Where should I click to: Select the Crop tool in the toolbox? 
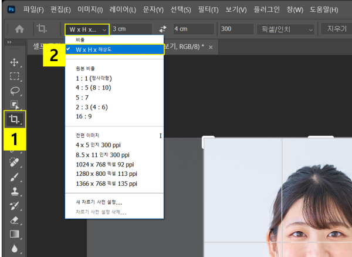pyautogui.click(x=15, y=119)
